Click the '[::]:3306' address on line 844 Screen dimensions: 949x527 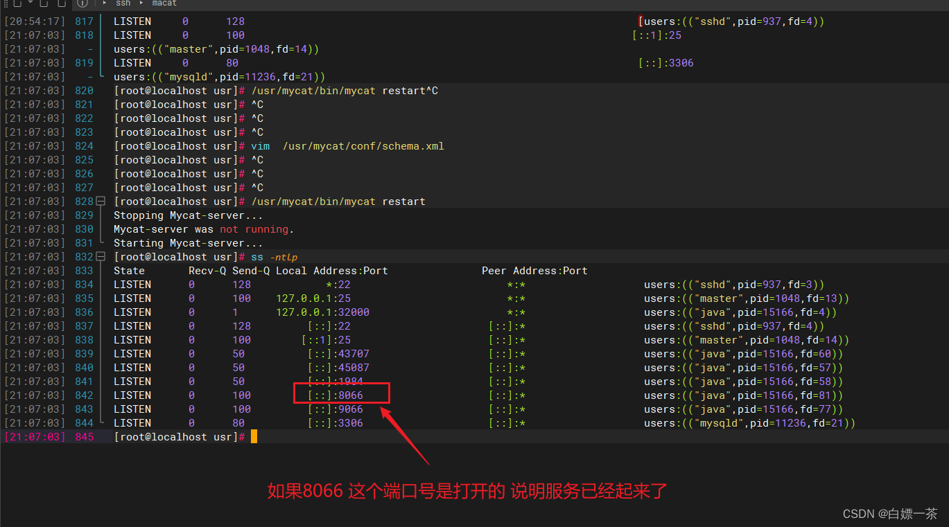(x=336, y=423)
